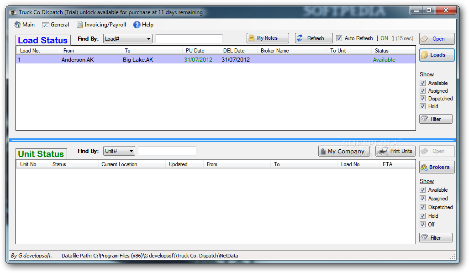The width and height of the screenshot is (469, 273).
Task: Sort loads by To Unit column
Action: [x=349, y=51]
